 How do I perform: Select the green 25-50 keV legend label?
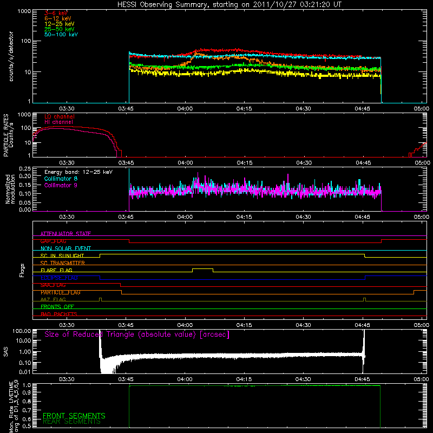[60, 29]
